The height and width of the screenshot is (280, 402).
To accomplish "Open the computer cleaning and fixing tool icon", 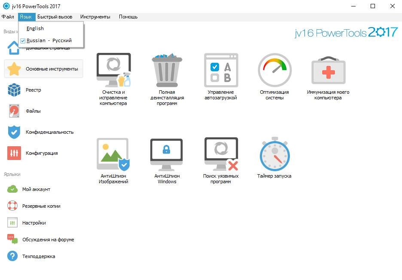I will click(113, 70).
